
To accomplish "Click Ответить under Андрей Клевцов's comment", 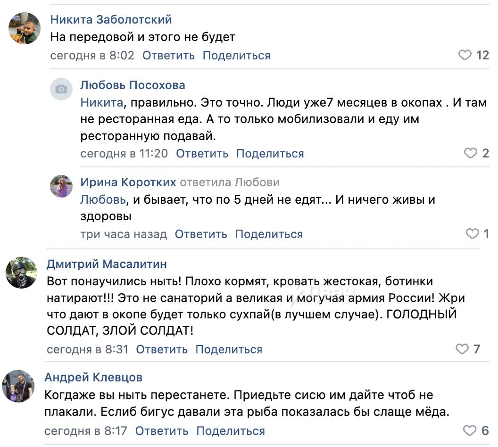I will [x=162, y=431].
